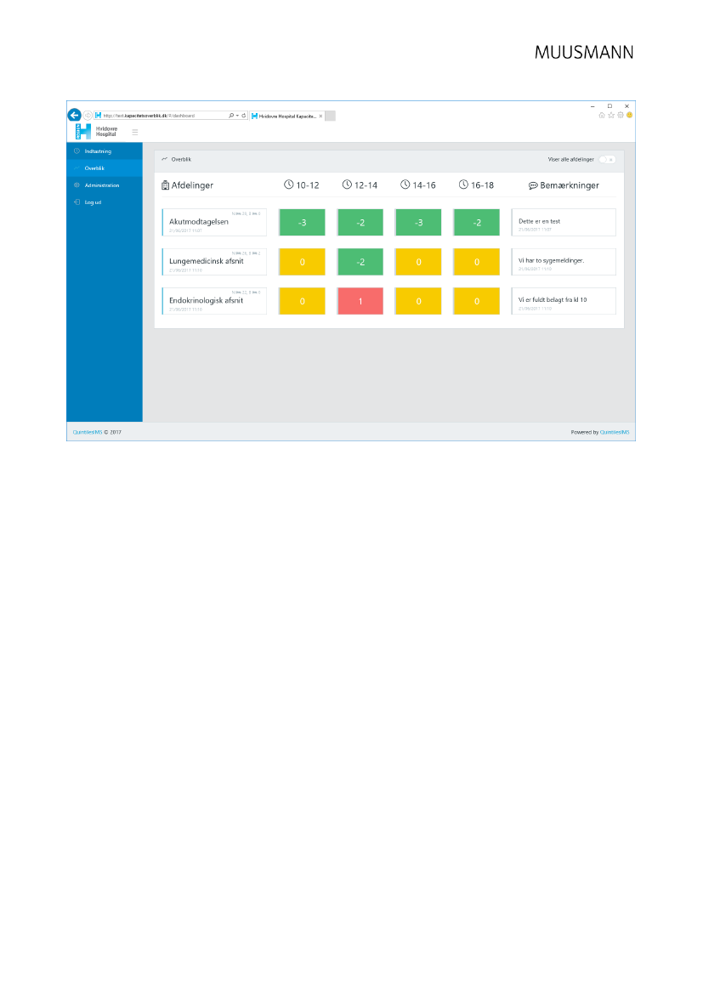Image resolution: width=703 pixels, height=994 pixels.
Task: Click the remark 'Vi er fuldt belagt fra kl 10'
Action: [553, 300]
